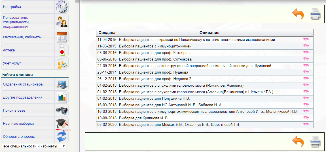326x152 pixels.
Task: Open the binoculars icon for Поиск в базе
Action: coord(62,111)
